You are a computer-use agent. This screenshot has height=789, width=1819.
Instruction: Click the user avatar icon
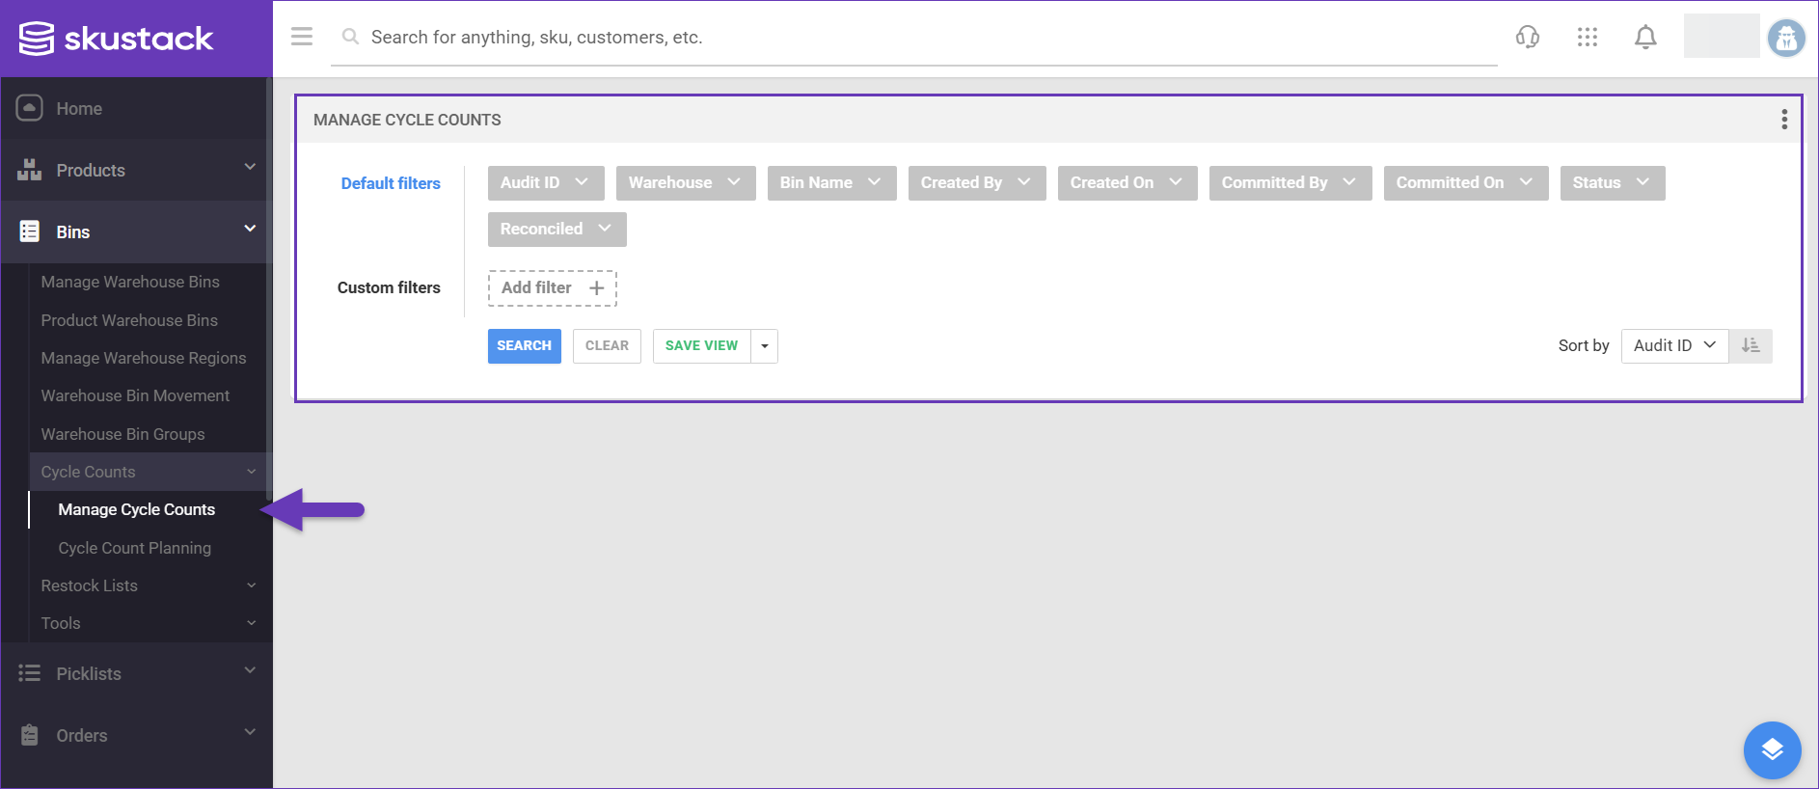[x=1785, y=39]
